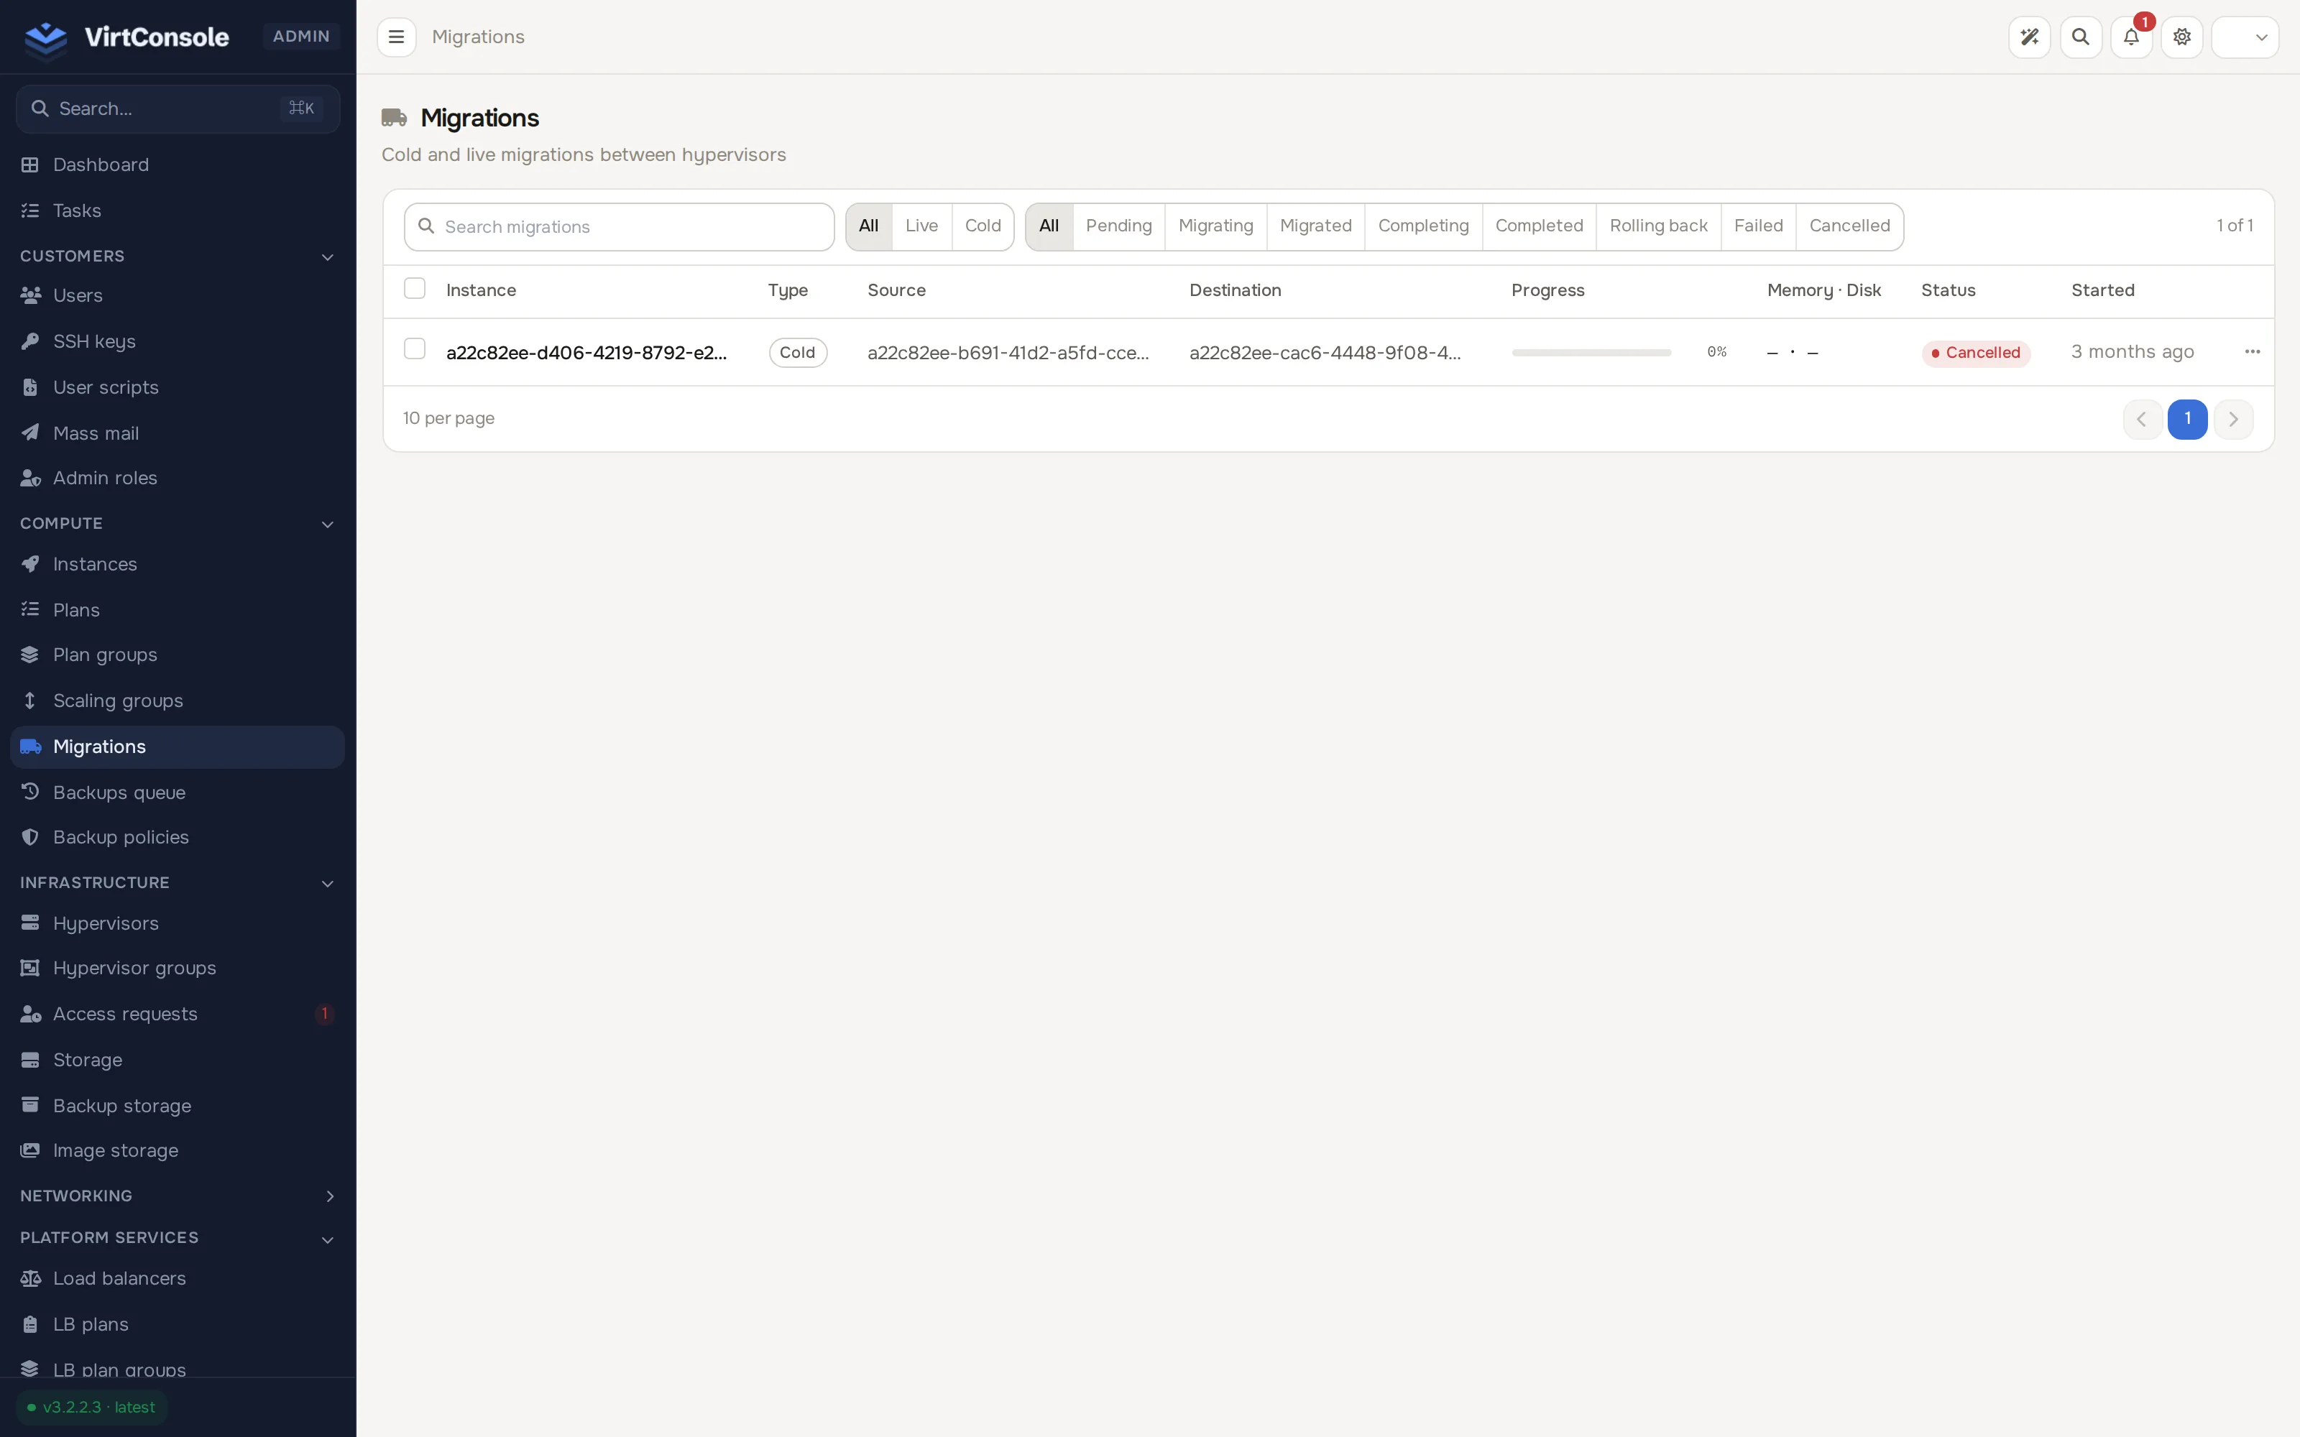
Task: Filter migrations by Live type
Action: pos(921,226)
